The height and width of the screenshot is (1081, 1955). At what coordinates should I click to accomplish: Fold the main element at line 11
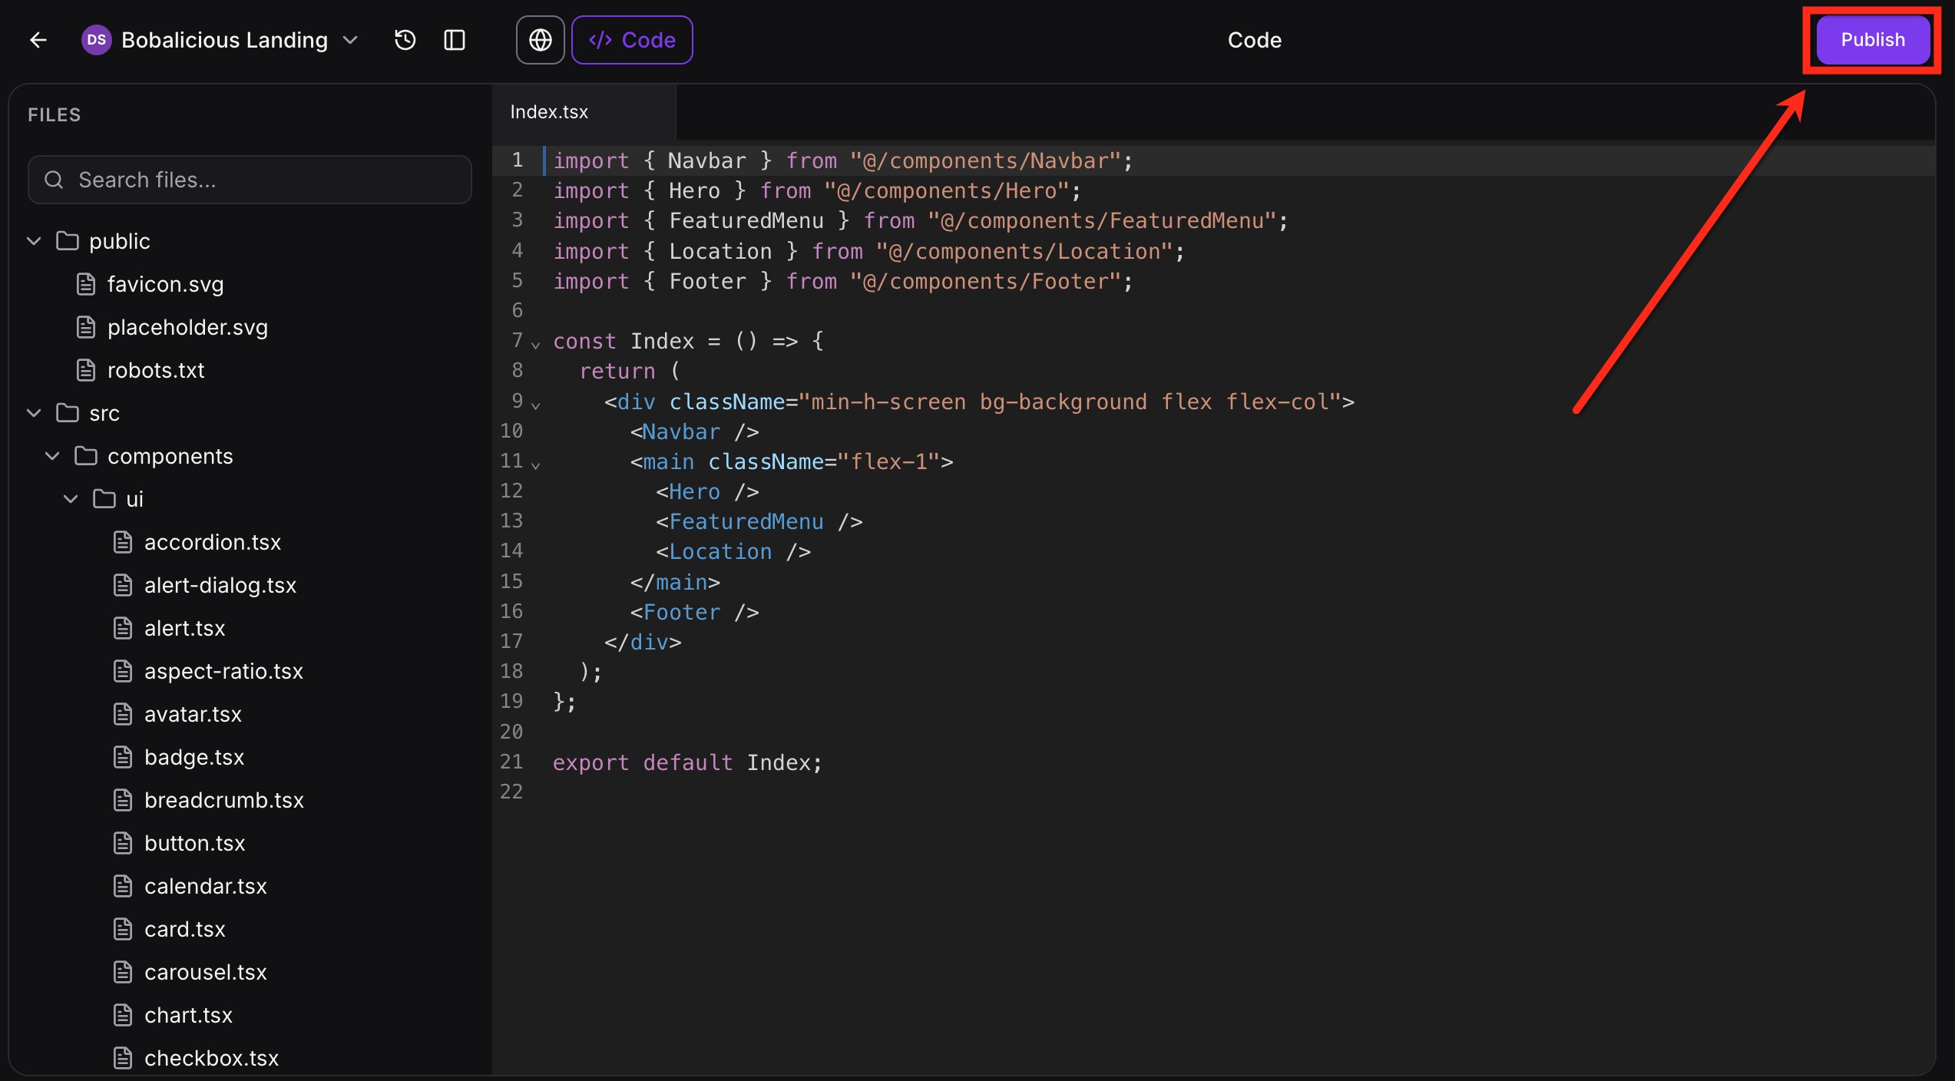coord(536,465)
